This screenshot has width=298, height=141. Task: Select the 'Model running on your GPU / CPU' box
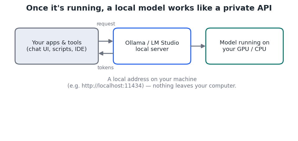[x=245, y=46]
